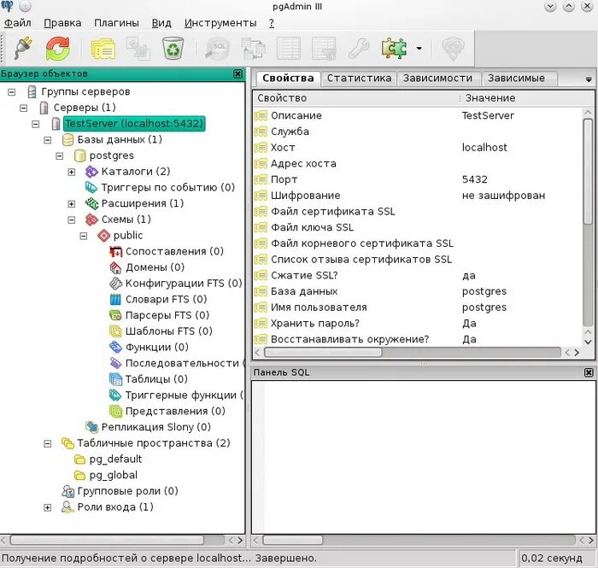Expand the Расширения (1) node
This screenshot has height=568, width=598.
click(71, 204)
